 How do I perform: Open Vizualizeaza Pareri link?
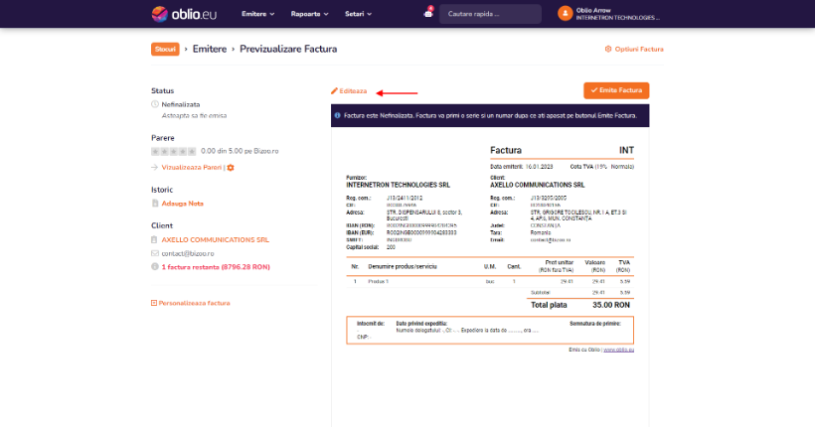191,167
